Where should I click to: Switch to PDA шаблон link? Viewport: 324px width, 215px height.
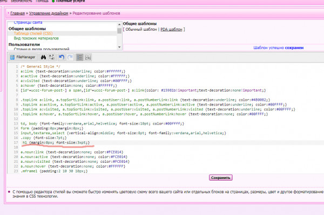tap(171, 30)
